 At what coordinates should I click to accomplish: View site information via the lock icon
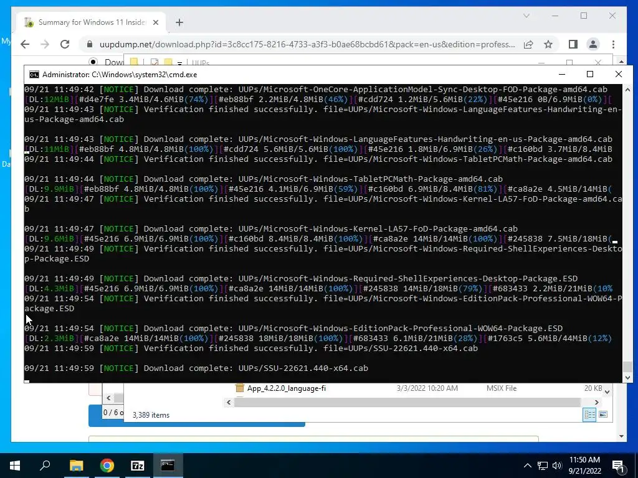[90, 44]
